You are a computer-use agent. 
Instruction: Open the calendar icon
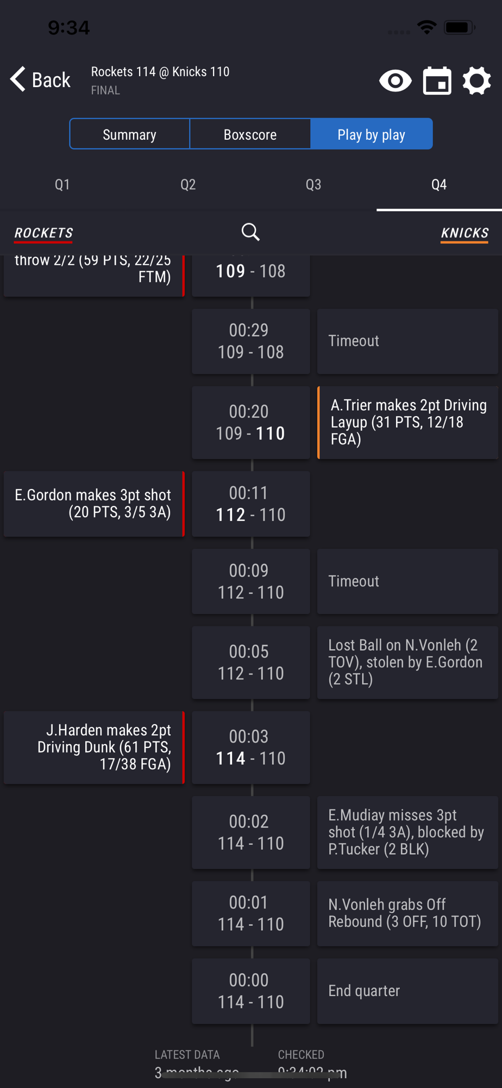click(x=437, y=81)
